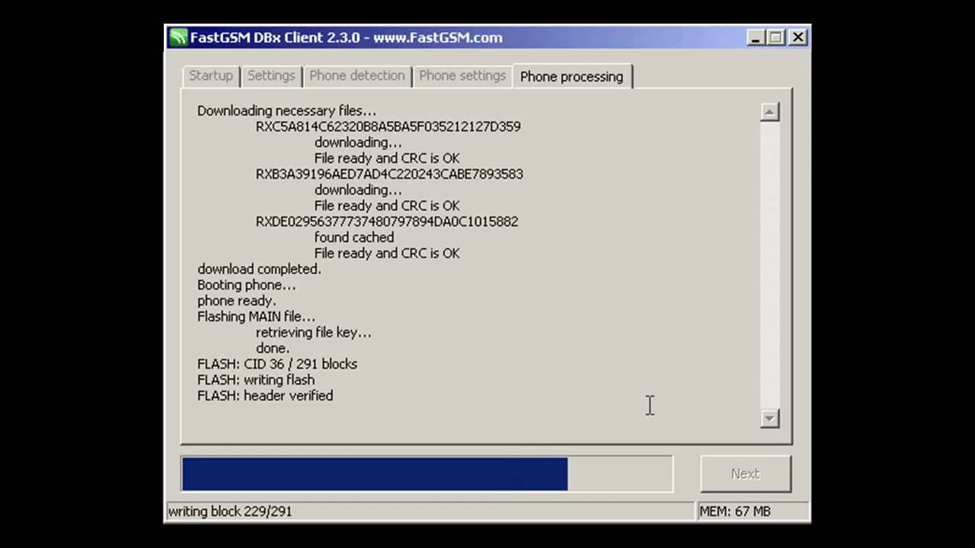Screen dimensions: 975x548
Task: Click the FastGSM app icon in title bar
Action: click(x=178, y=37)
